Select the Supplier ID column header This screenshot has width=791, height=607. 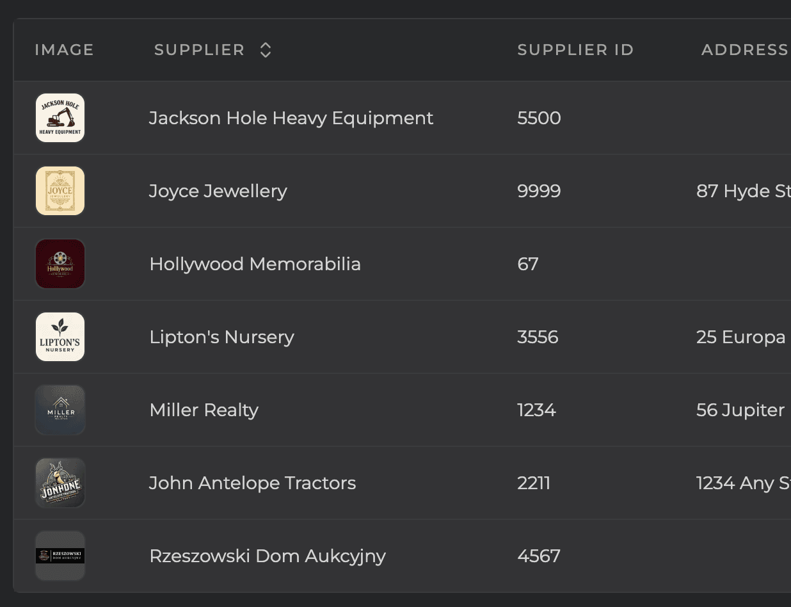point(575,49)
